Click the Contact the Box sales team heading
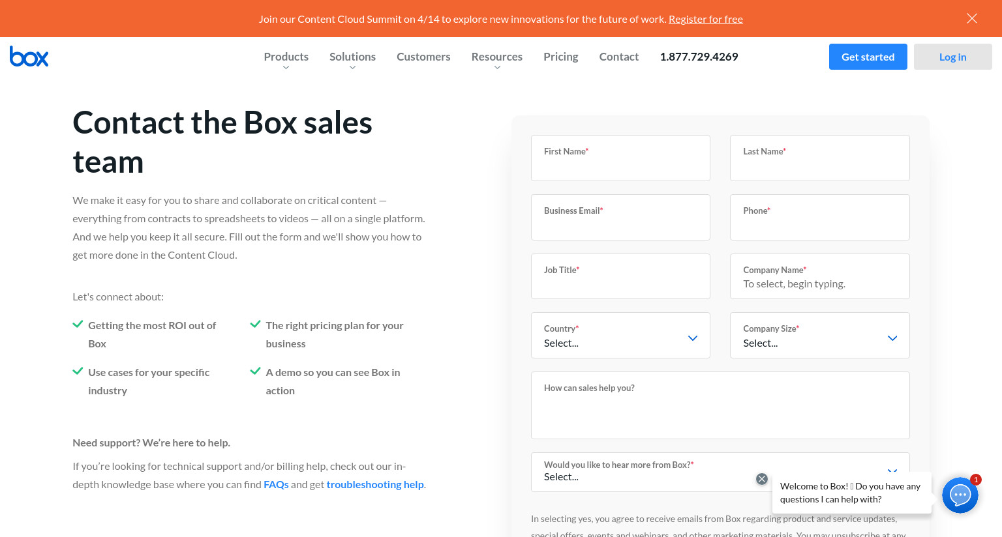 (x=222, y=142)
